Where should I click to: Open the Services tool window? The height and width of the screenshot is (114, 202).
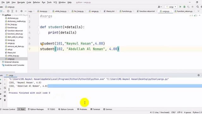(x=108, y=109)
